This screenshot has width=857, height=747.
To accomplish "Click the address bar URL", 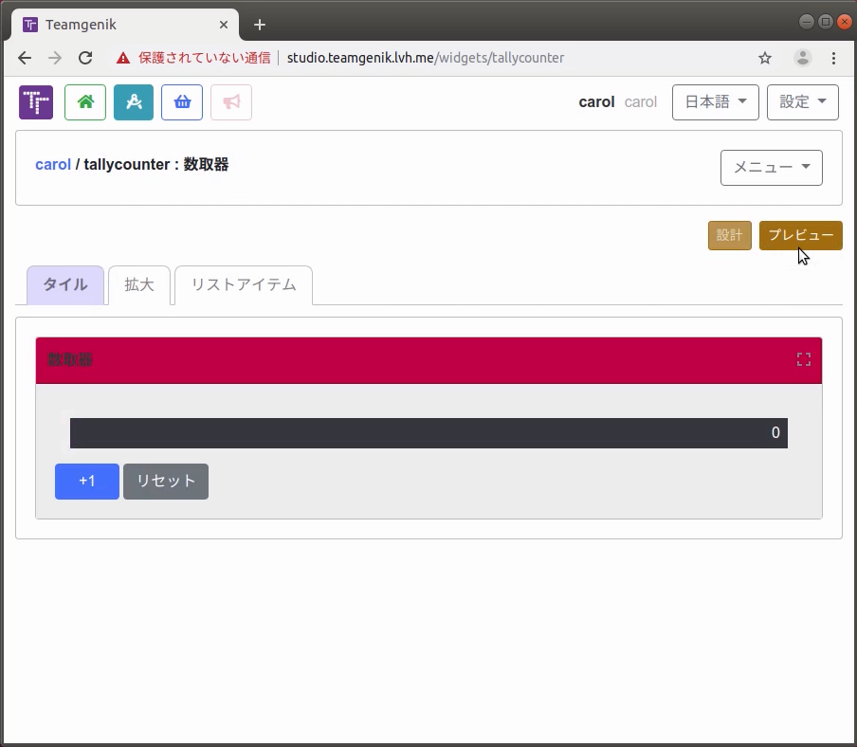I will [426, 58].
